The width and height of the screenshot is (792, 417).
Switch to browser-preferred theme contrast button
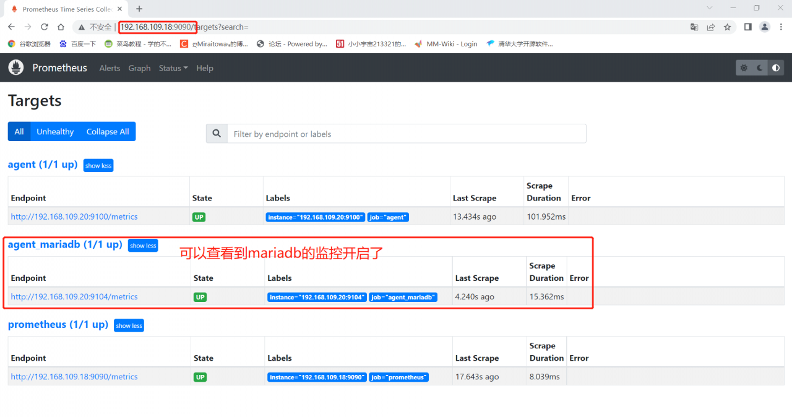point(776,68)
